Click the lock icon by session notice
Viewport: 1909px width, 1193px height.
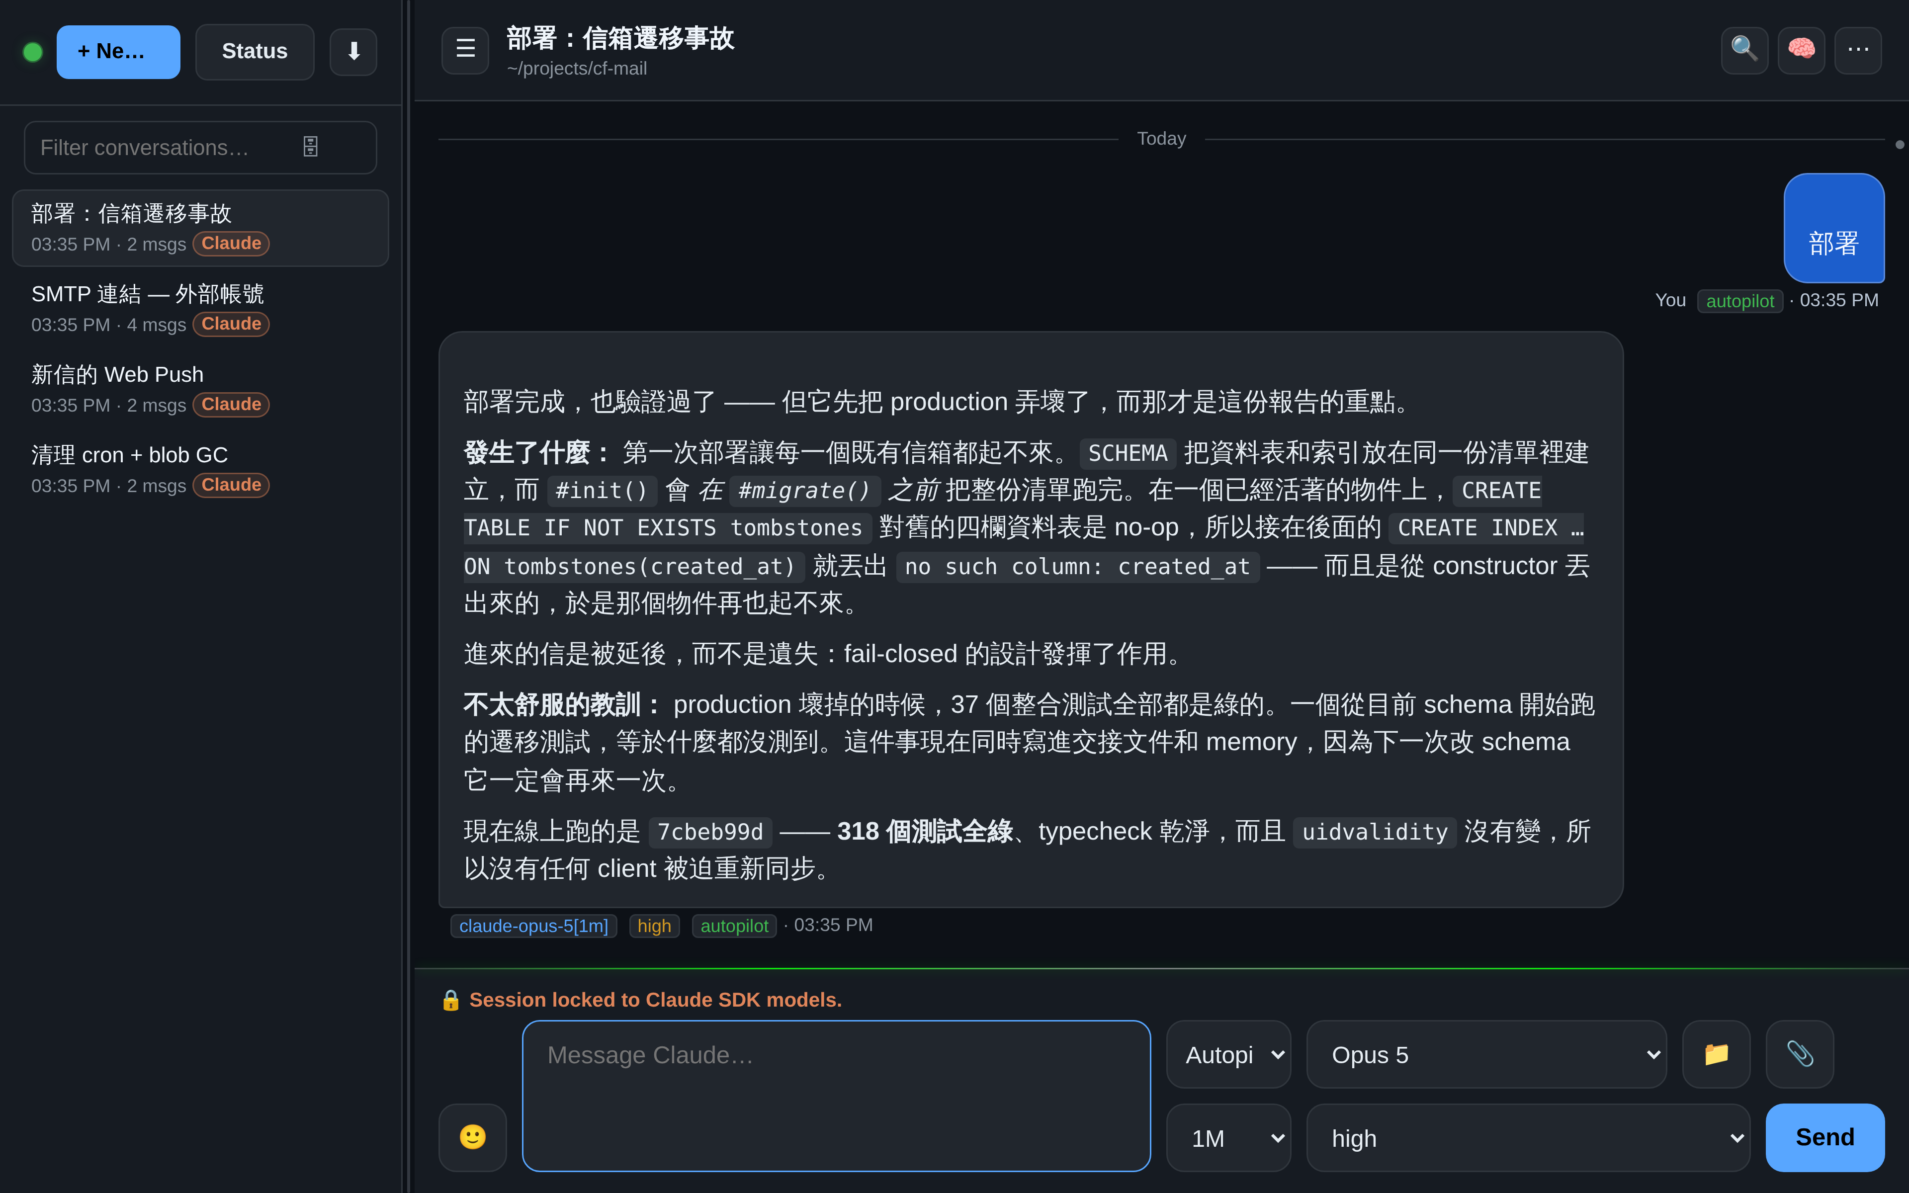[x=450, y=1001]
